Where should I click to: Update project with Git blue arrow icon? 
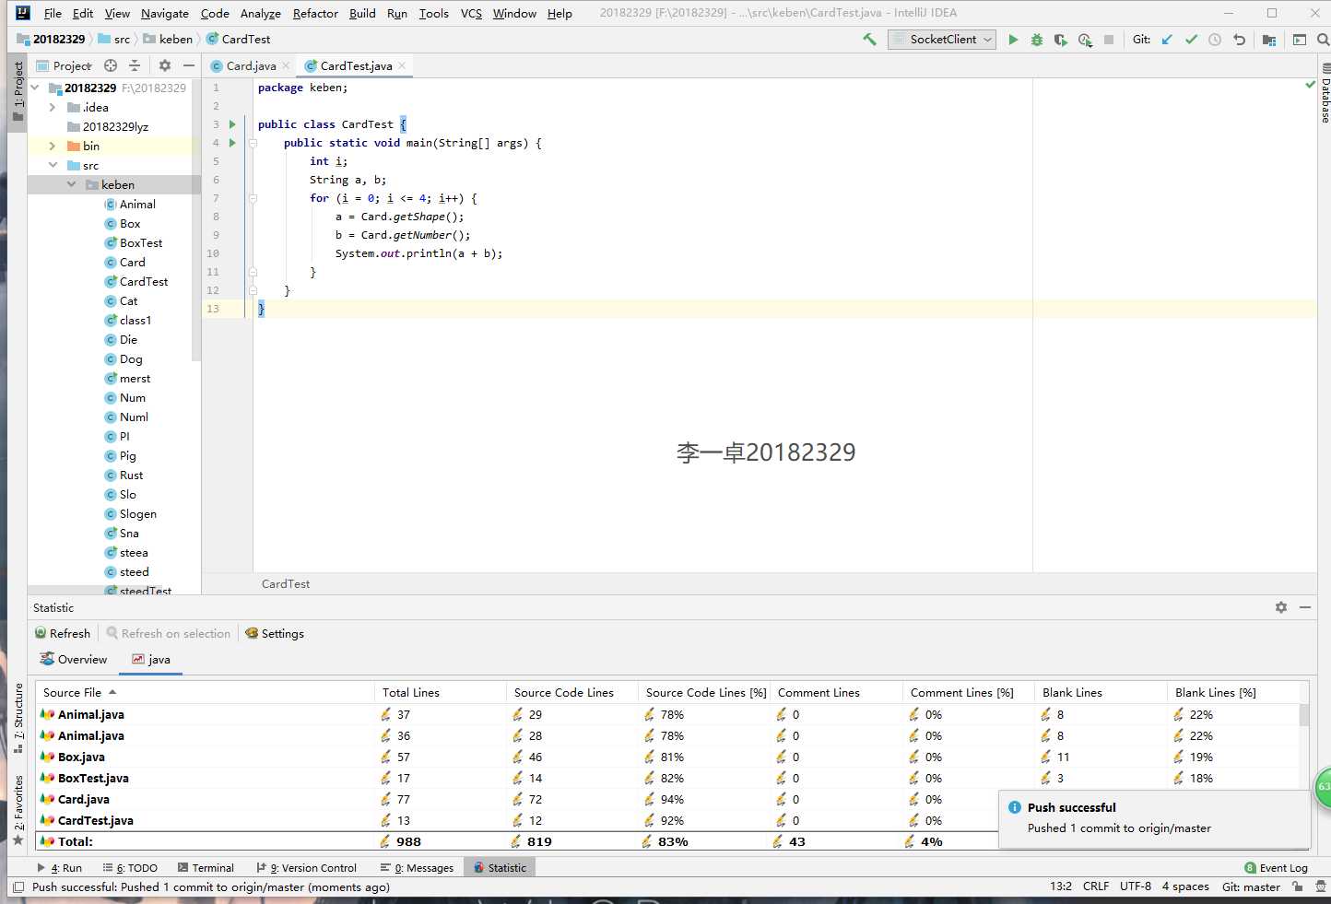[1167, 40]
